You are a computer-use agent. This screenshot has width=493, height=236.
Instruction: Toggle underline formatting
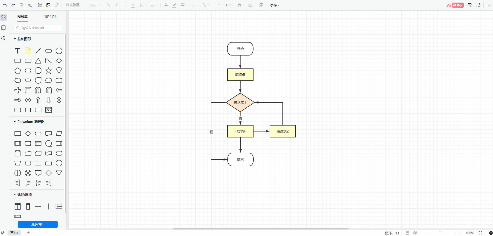tap(125, 5)
